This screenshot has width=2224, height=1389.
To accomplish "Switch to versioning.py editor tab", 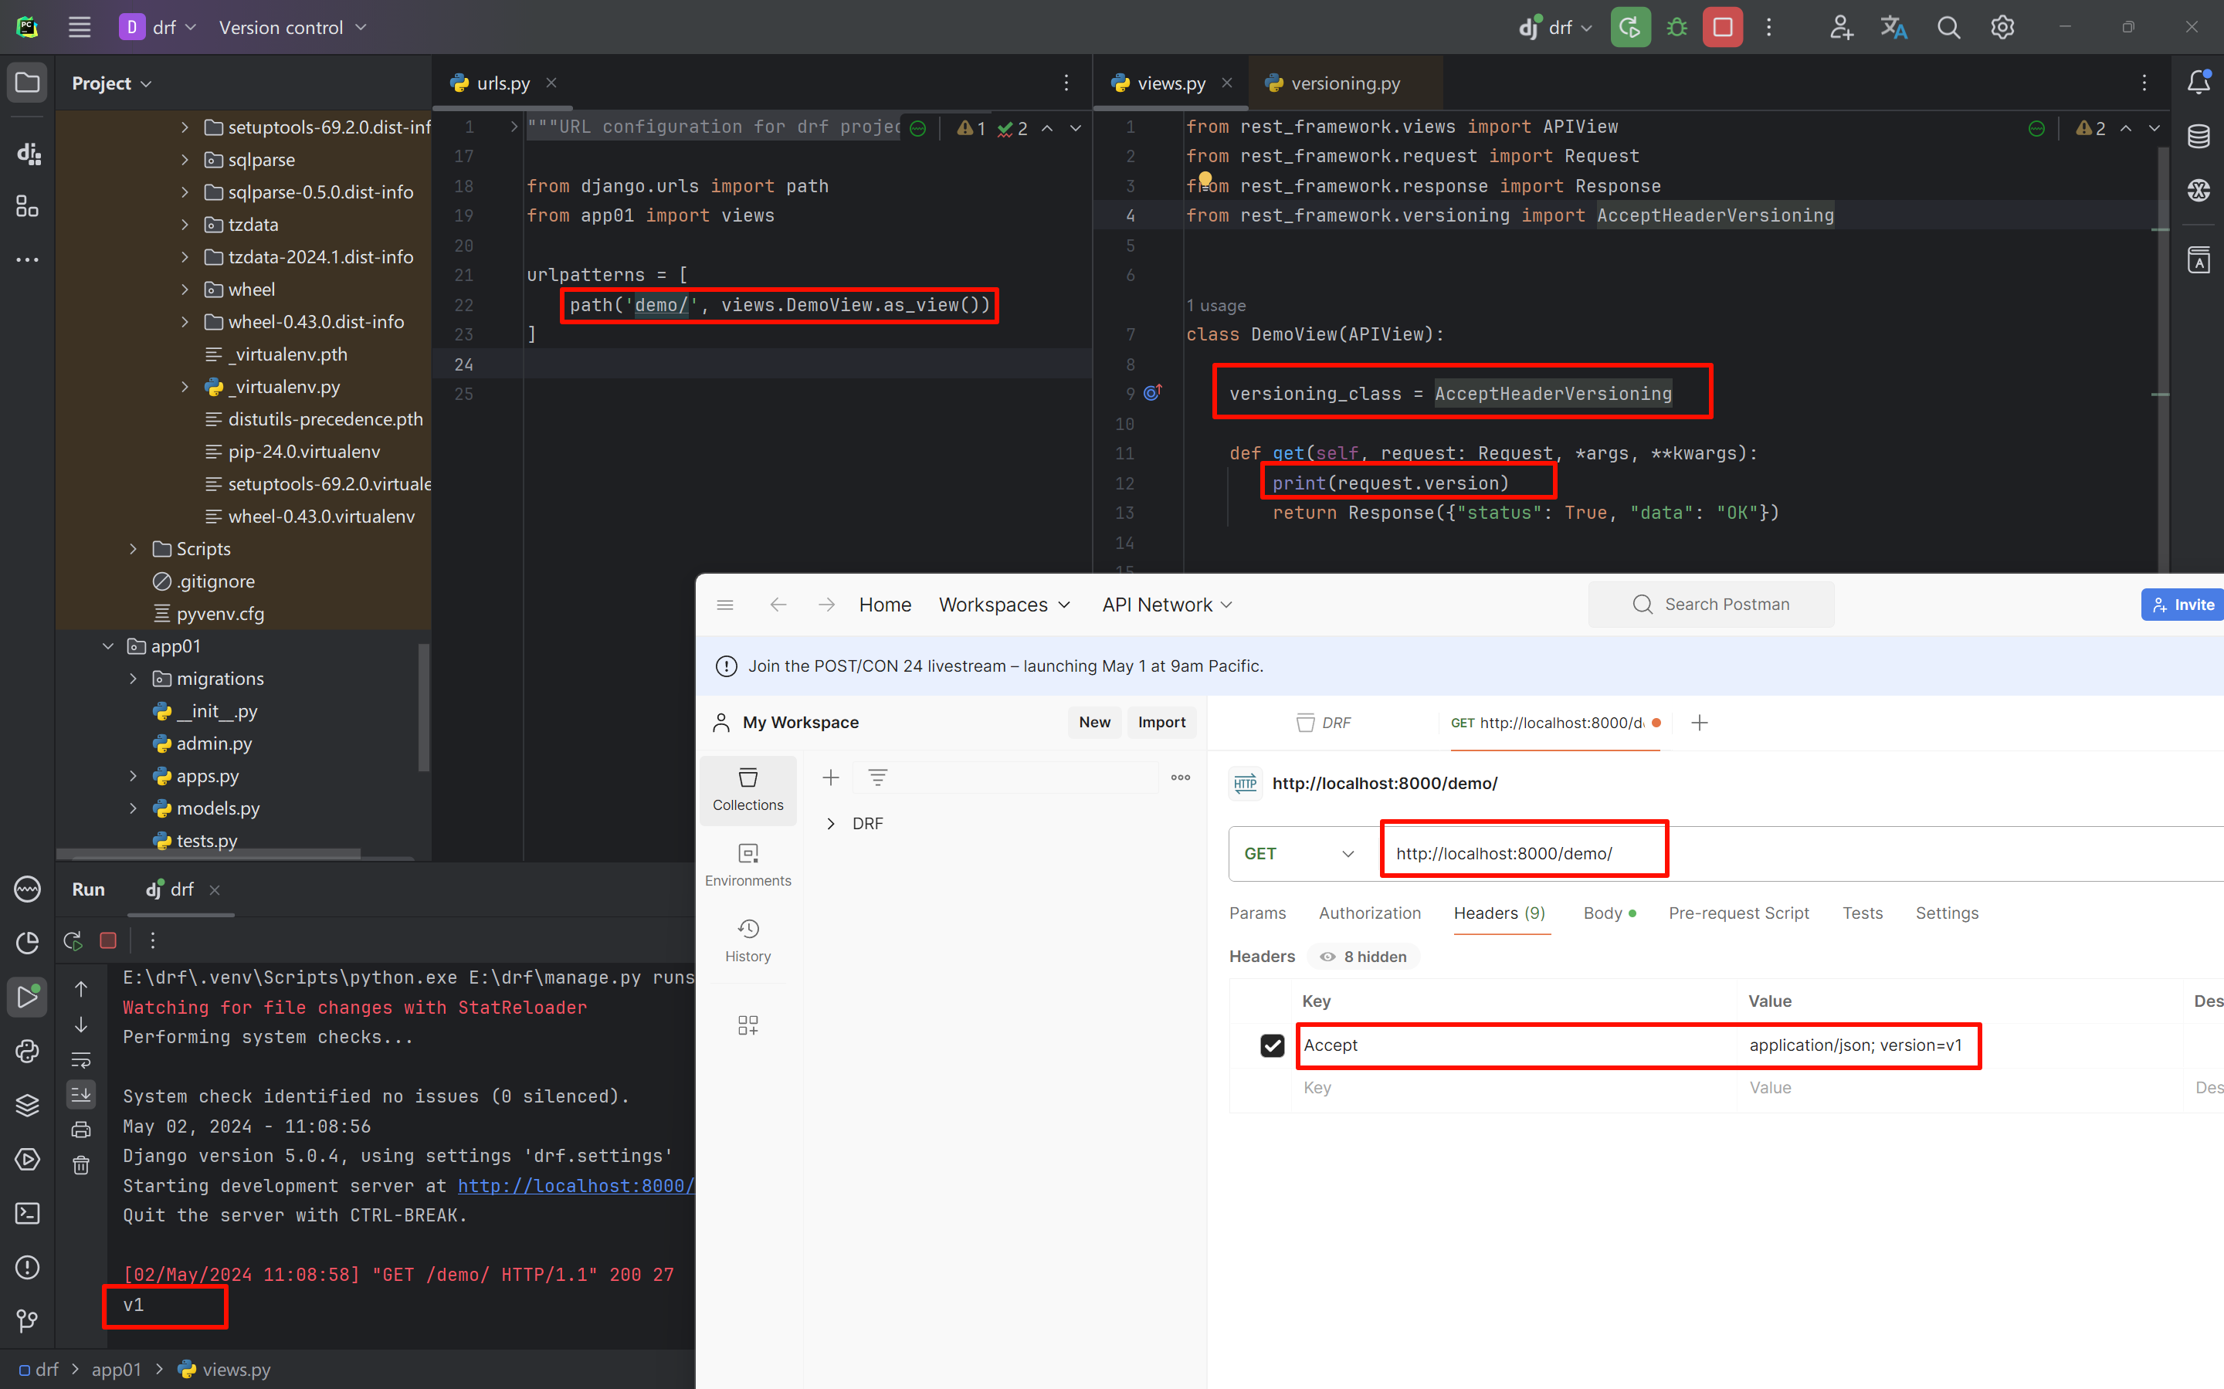I will coord(1344,83).
